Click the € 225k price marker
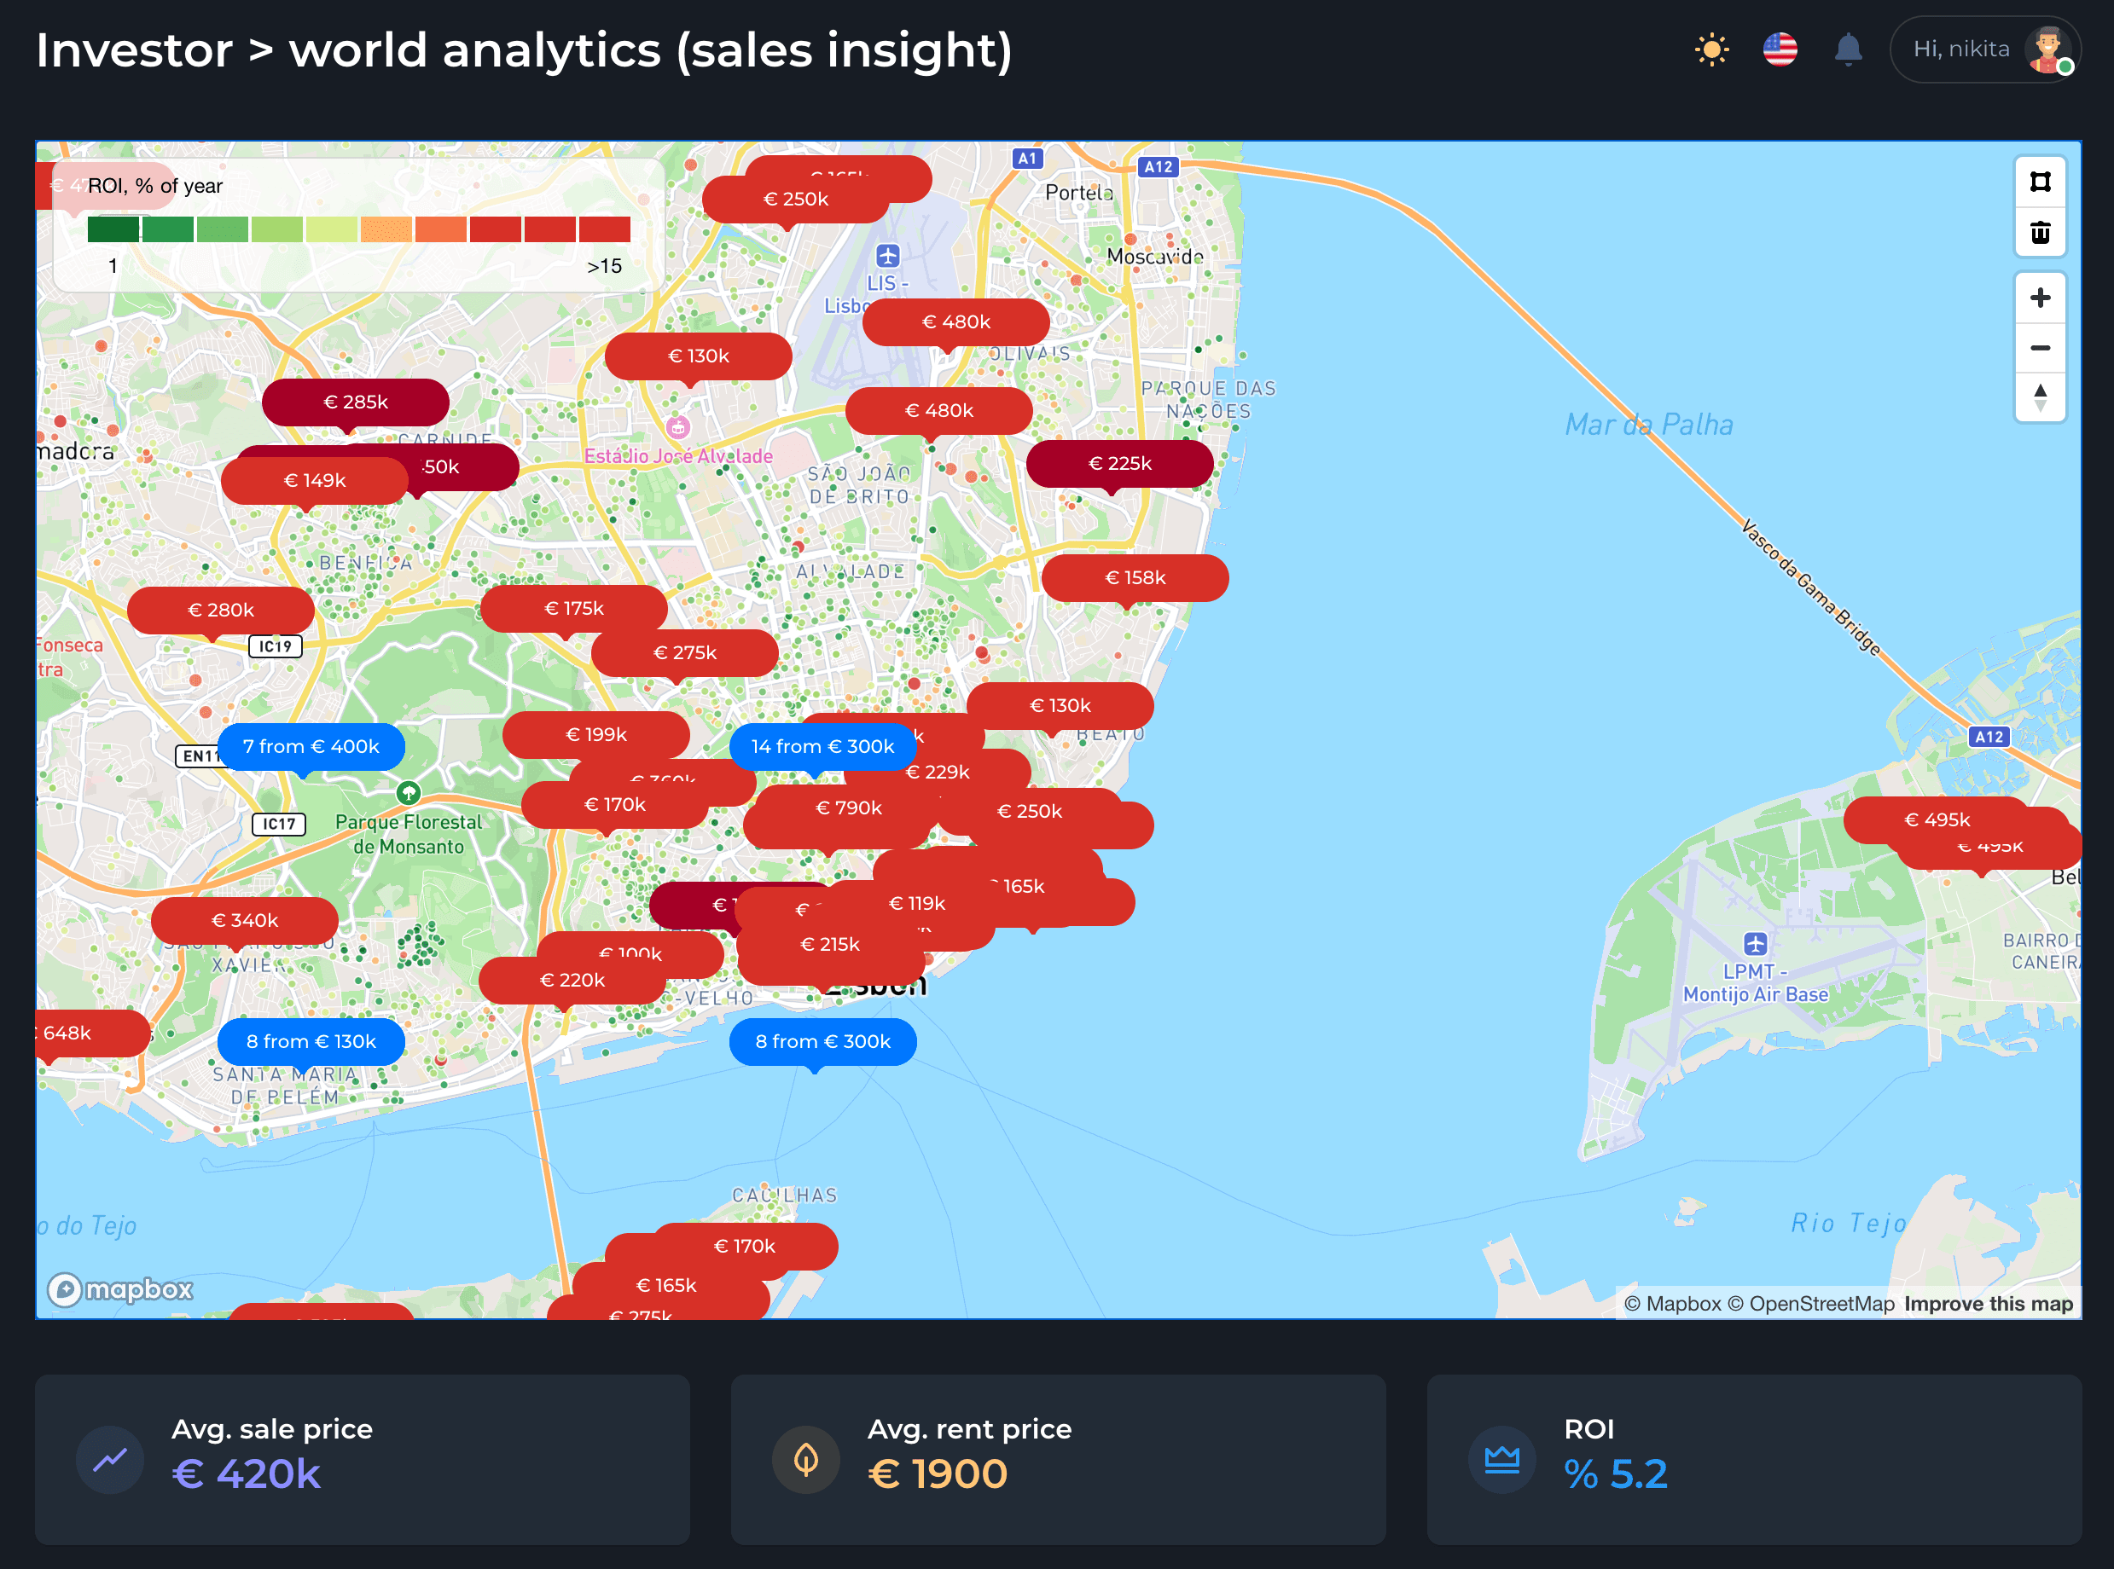The image size is (2114, 1569). (x=1119, y=464)
